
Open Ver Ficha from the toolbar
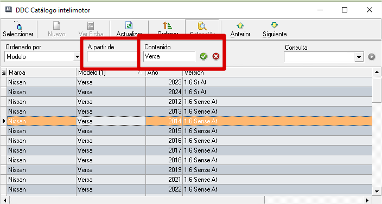point(91,29)
